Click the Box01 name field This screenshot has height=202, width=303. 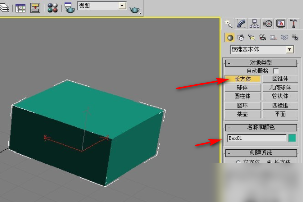257,138
